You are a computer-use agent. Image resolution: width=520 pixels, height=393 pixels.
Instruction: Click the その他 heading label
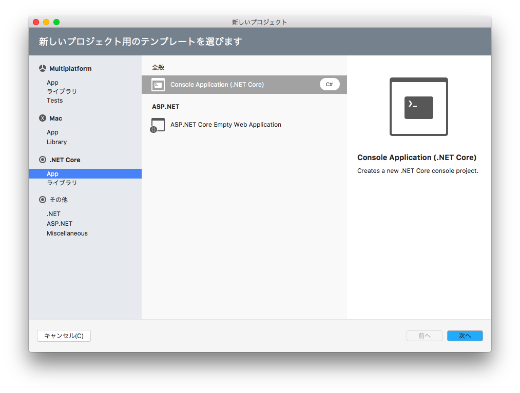pos(59,200)
